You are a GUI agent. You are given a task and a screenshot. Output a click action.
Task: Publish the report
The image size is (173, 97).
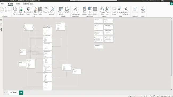(x=143, y=10)
